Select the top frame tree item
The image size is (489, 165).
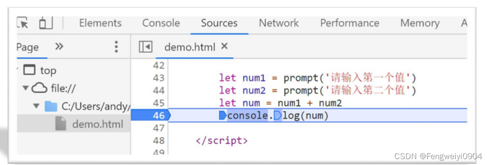point(48,71)
